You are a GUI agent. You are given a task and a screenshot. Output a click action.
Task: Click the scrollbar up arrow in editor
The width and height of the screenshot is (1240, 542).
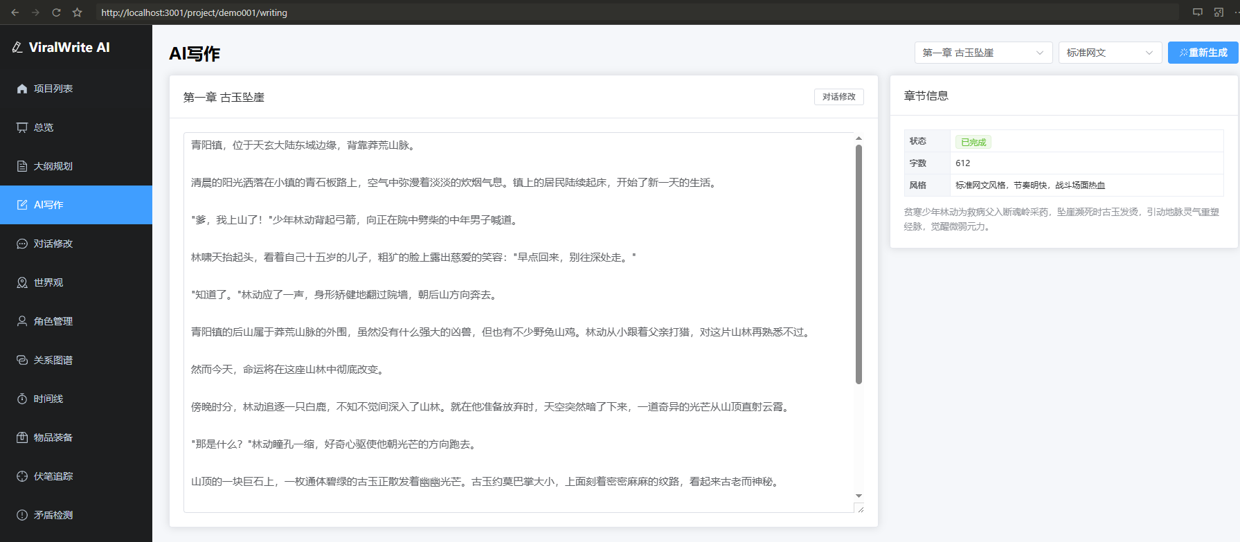click(x=859, y=138)
